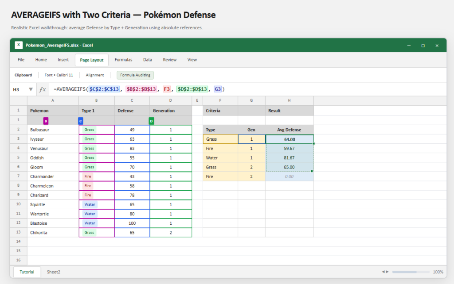The height and width of the screenshot is (284, 454).
Task: Click the zoom slider in status bar
Action: pyautogui.click(x=411, y=272)
